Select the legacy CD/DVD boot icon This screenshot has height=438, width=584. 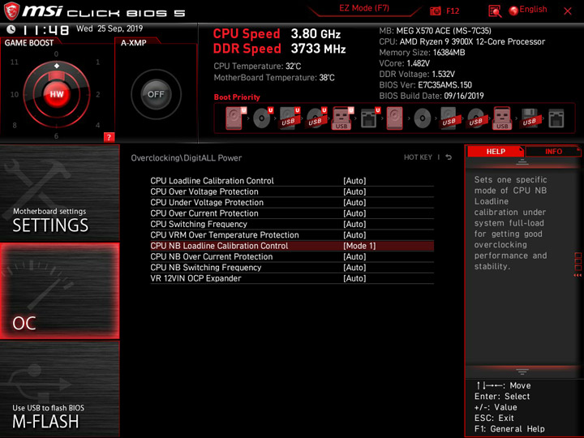point(423,118)
